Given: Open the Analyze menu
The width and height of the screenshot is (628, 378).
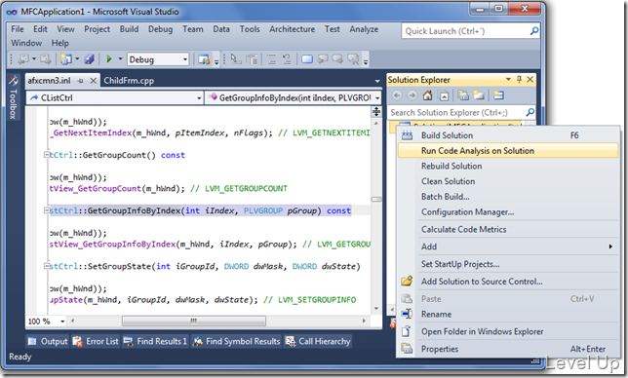Looking at the screenshot, I should coord(364,29).
